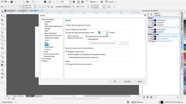This screenshot has width=186, height=104.
Task: Switch to 'Sem título-1' document tab
Action: 11,11
